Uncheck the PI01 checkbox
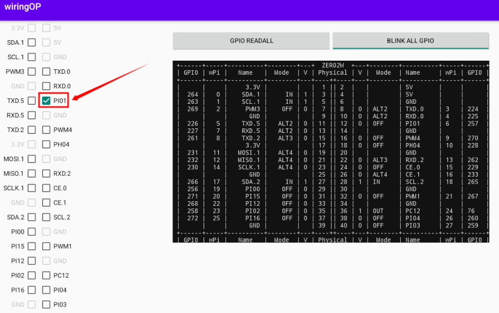Viewport: 499px width, 313px height. click(x=46, y=101)
